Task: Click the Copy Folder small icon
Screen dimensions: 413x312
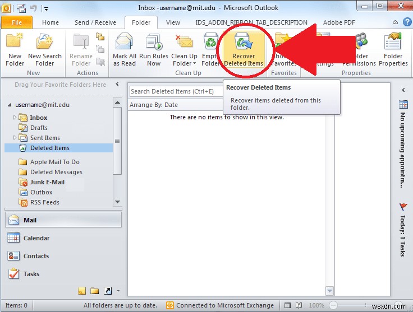Action: click(100, 36)
